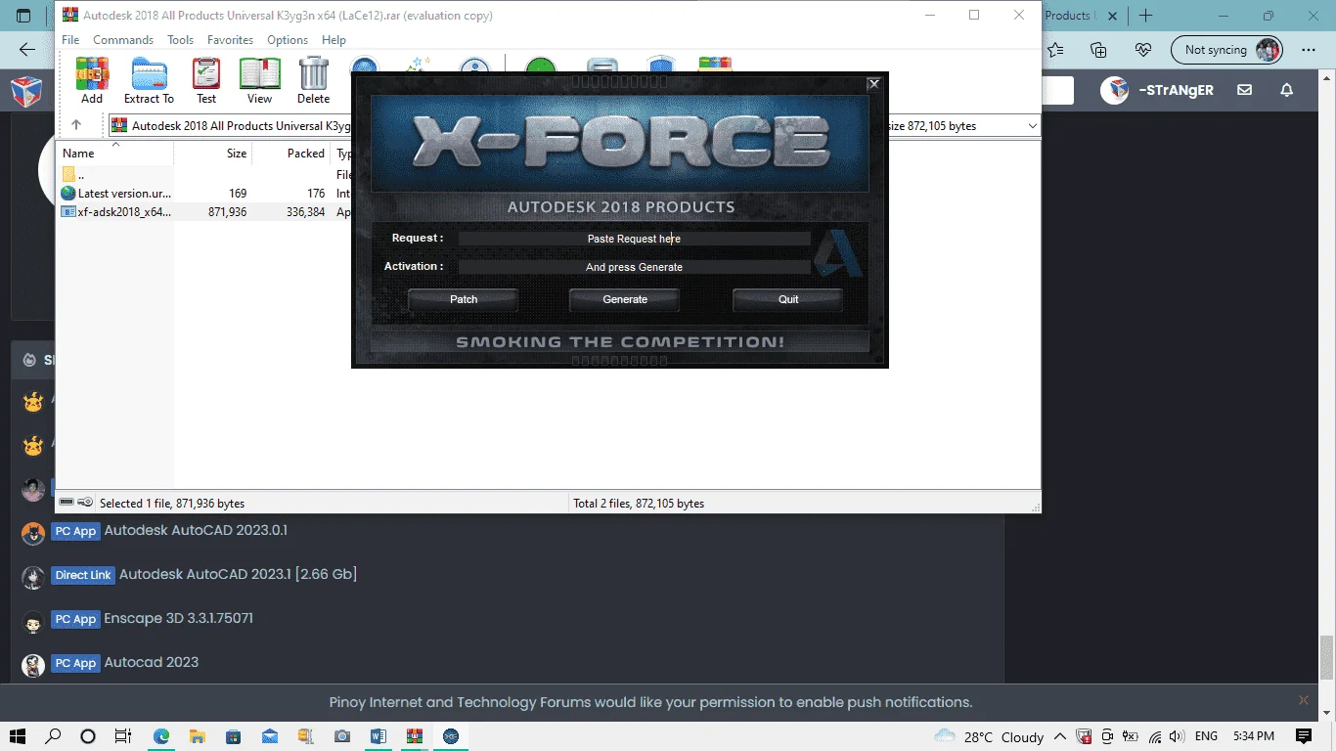The height and width of the screenshot is (751, 1336).
Task: Open the browser tab actions icon
Action: 23,16
